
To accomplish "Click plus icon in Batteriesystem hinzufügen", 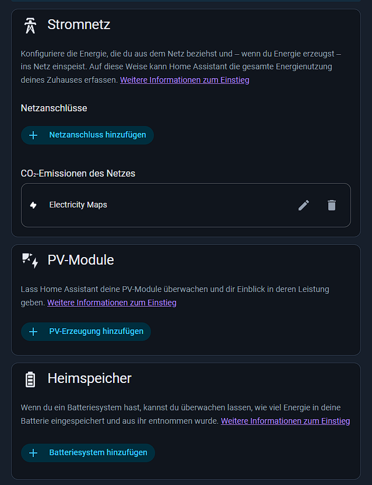I will point(33,453).
